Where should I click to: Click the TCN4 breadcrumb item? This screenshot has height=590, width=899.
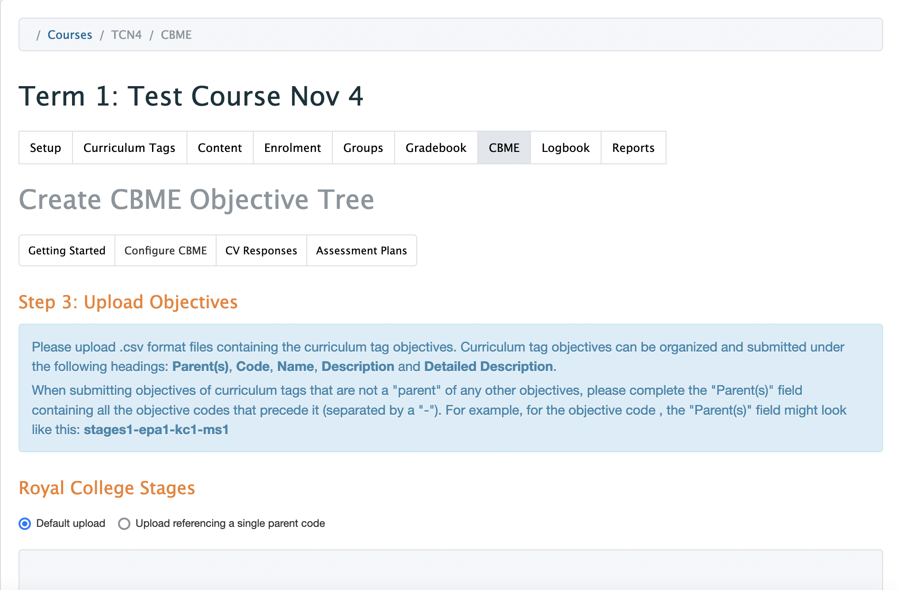pyautogui.click(x=126, y=35)
